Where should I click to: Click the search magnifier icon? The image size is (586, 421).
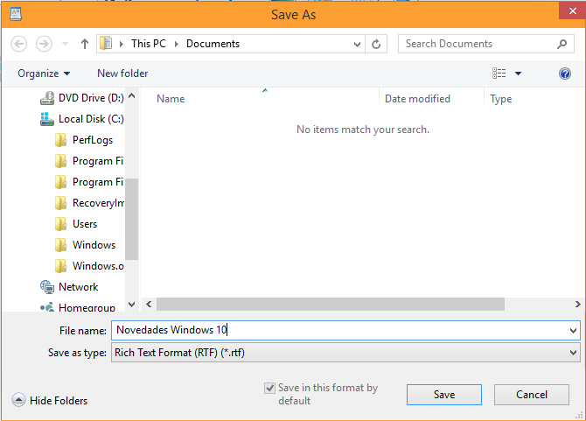[562, 44]
